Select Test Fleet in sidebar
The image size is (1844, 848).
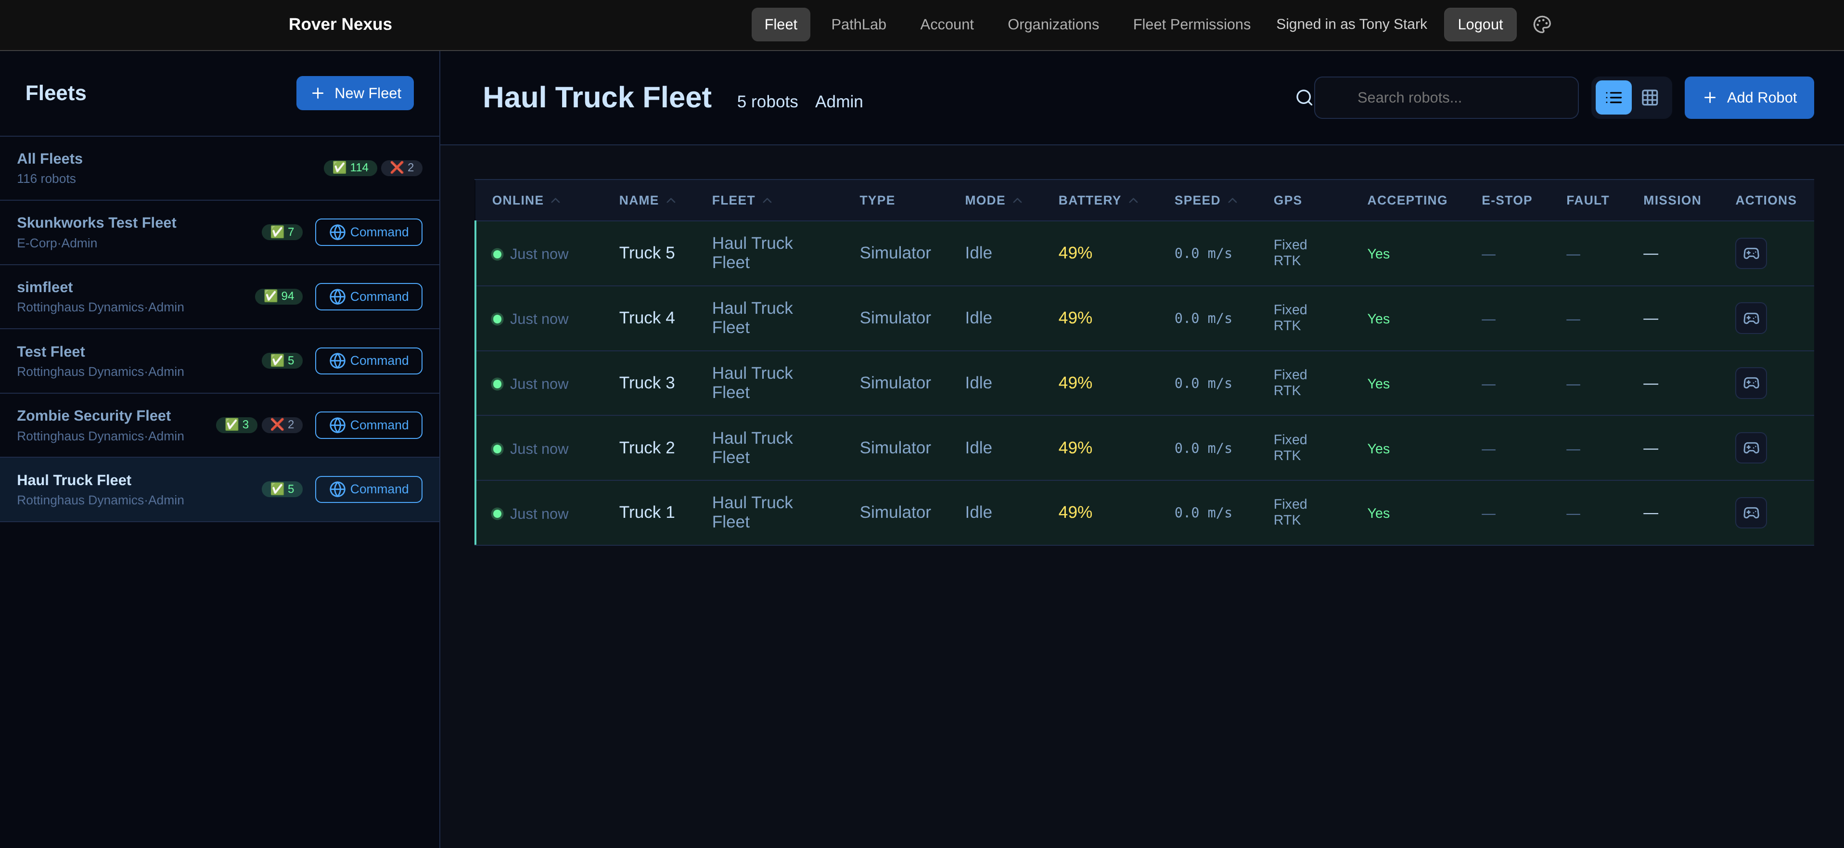[219, 361]
